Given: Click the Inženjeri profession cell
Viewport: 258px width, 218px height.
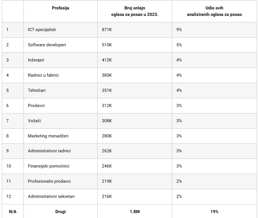Looking at the screenshot, I should tap(36, 60).
